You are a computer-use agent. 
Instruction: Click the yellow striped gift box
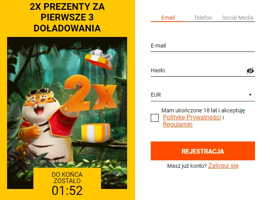pyautogui.click(x=96, y=133)
